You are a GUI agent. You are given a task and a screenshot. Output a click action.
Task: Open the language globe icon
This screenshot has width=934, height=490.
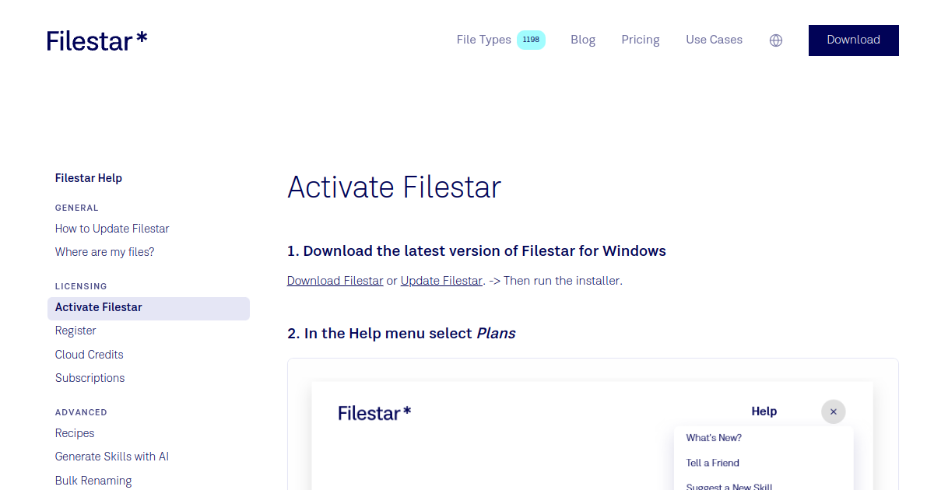(776, 40)
